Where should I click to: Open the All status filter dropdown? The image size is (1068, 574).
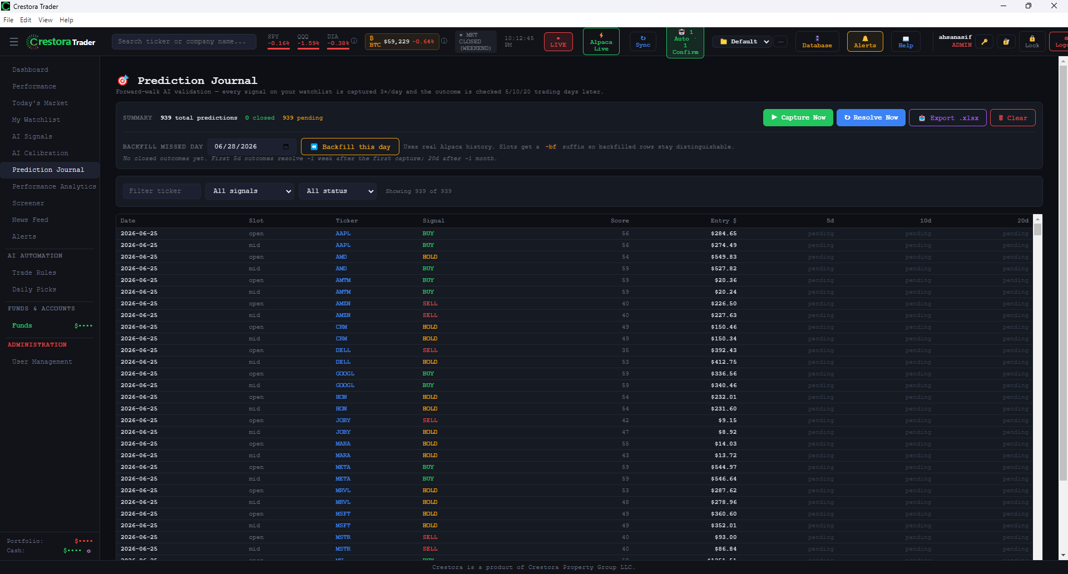[338, 191]
